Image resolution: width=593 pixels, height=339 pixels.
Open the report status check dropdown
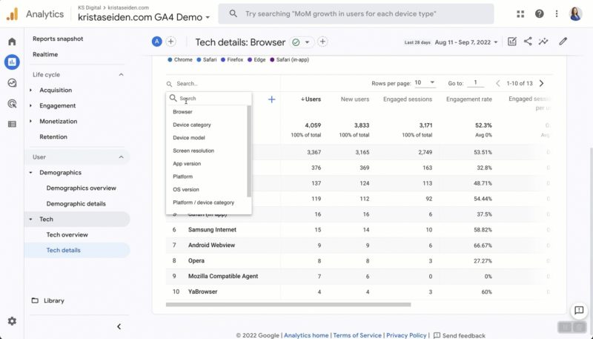[x=301, y=42]
